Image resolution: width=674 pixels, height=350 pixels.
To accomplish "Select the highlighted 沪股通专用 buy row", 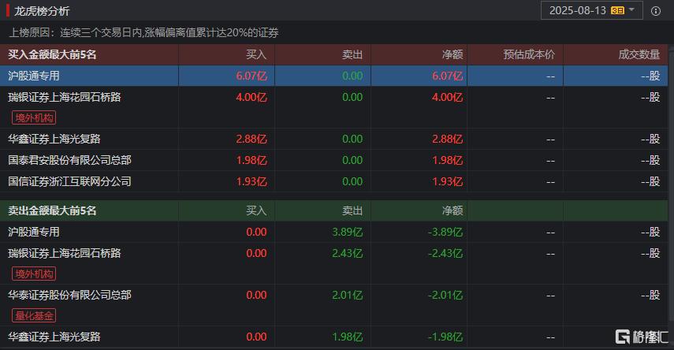I will tap(34, 76).
